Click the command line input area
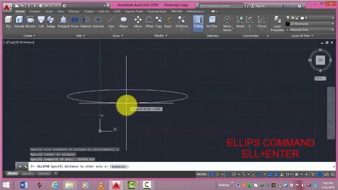The image size is (338, 190). pyautogui.click(x=181, y=167)
